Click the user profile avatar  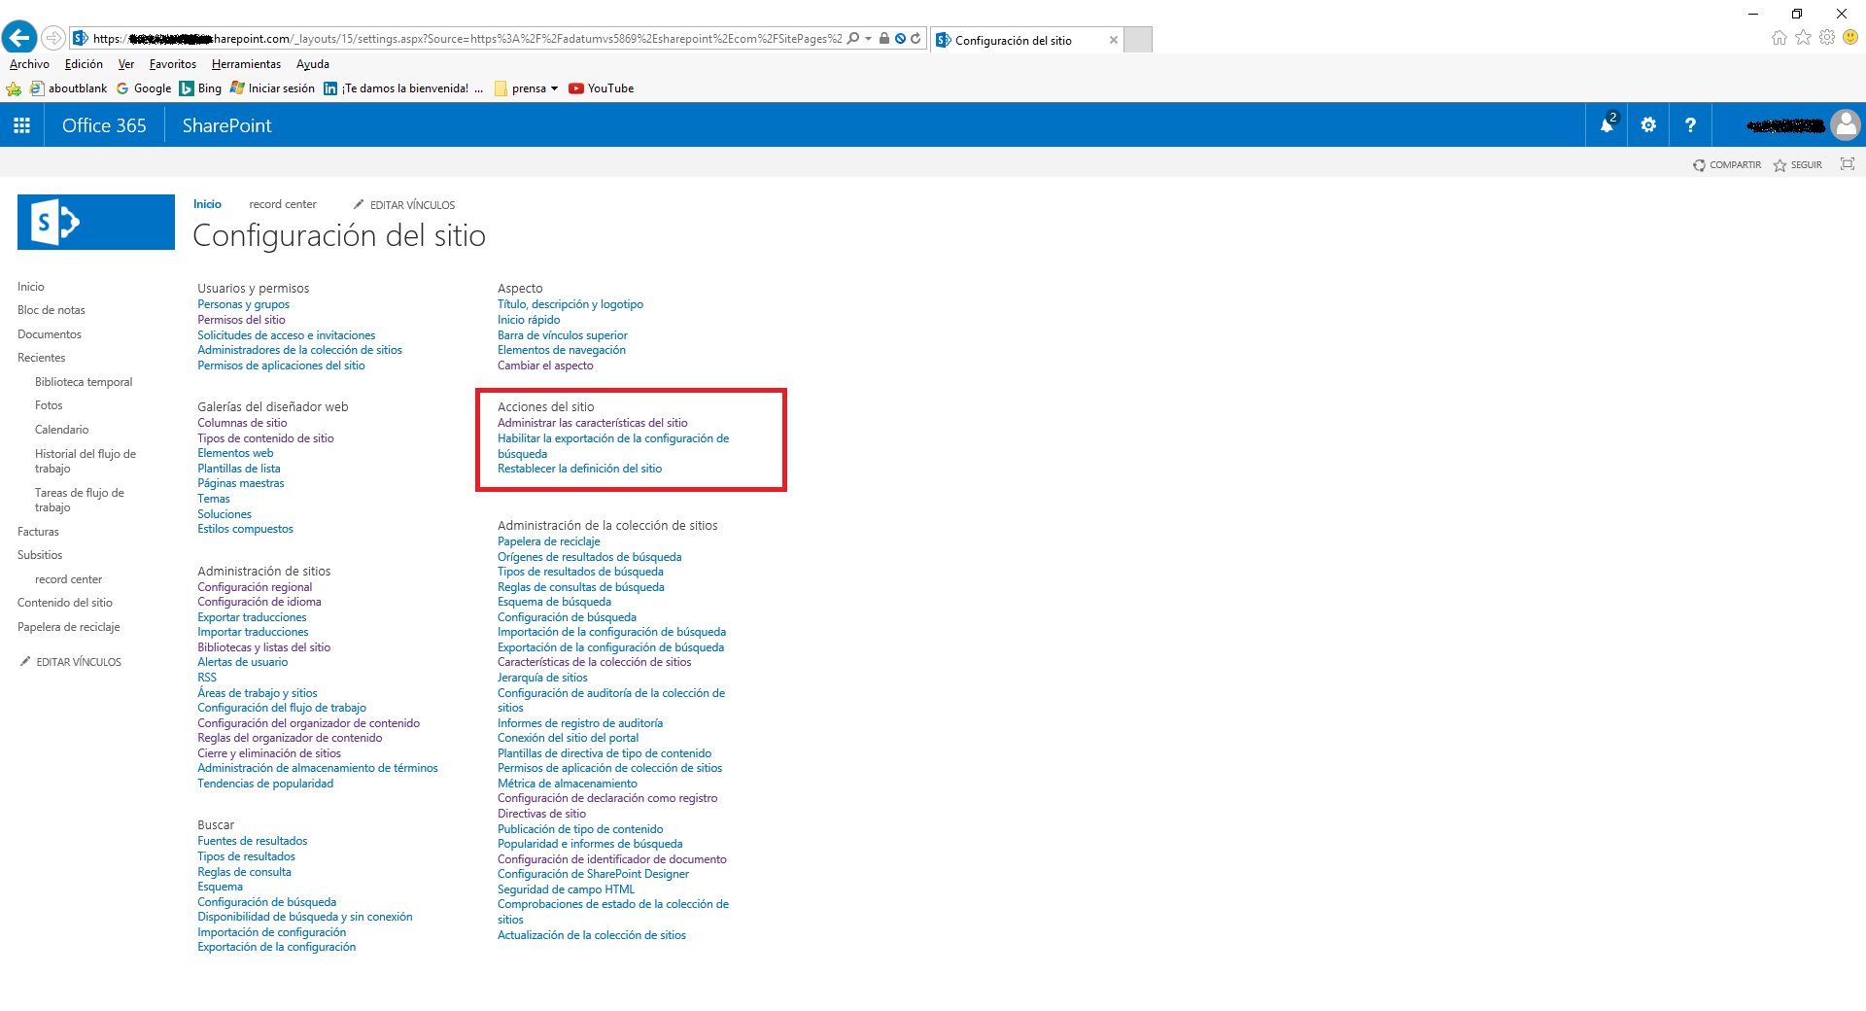tap(1846, 124)
